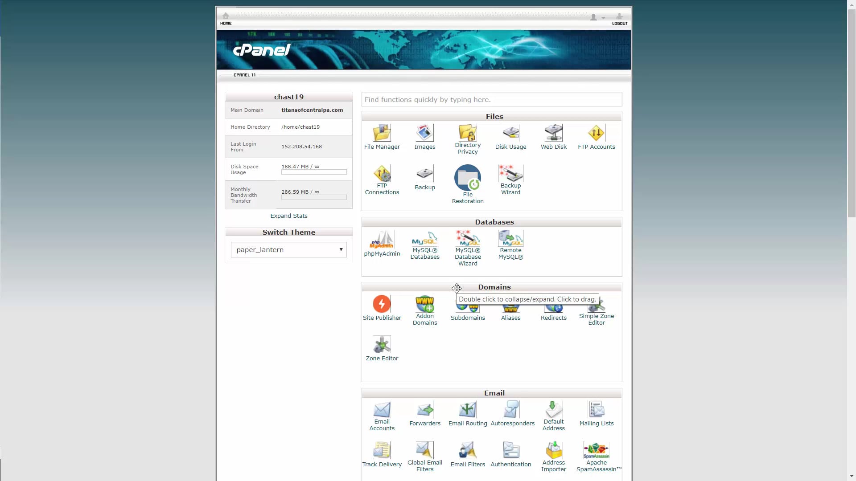Open MySQL Databases
This screenshot has height=481, width=856.
coord(424,245)
